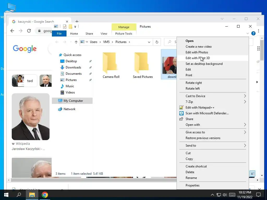
Task: Open the Windows Start menu
Action: (6, 195)
